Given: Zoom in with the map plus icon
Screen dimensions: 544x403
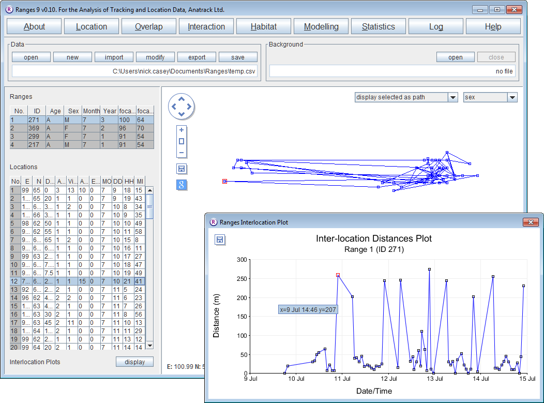Looking at the screenshot, I should point(181,130).
